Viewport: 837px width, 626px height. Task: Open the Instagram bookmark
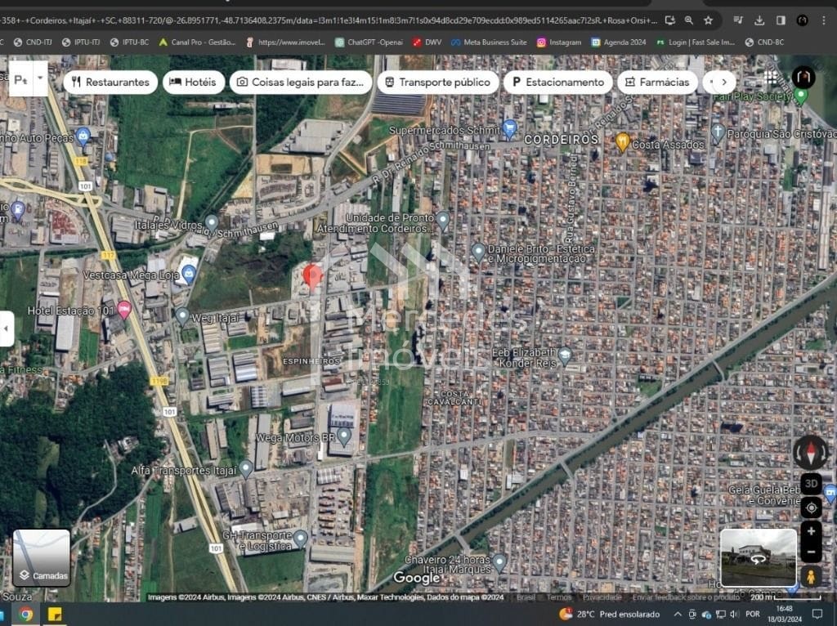[559, 42]
